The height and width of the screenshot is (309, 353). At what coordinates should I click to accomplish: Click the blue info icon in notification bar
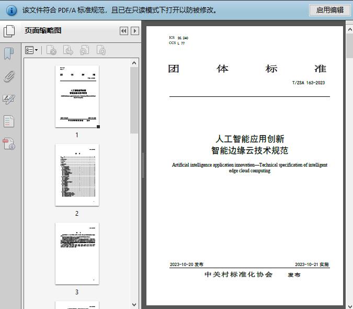click(x=12, y=10)
